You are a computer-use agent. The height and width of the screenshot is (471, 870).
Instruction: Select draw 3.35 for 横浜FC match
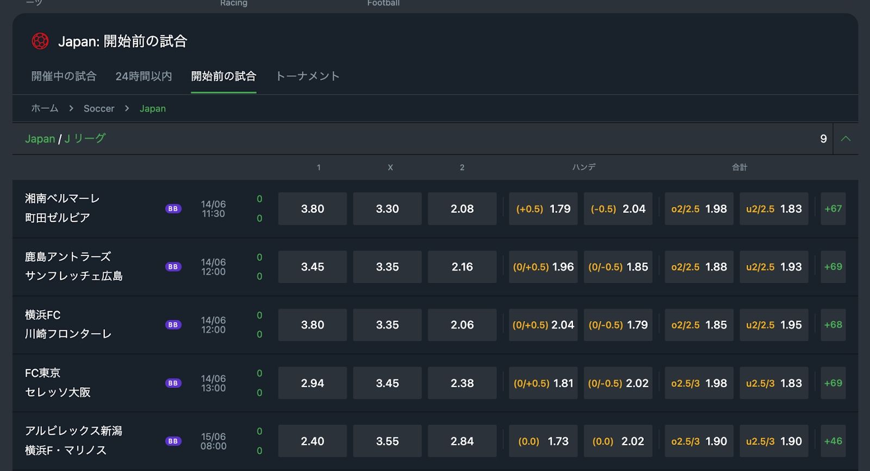click(x=387, y=325)
